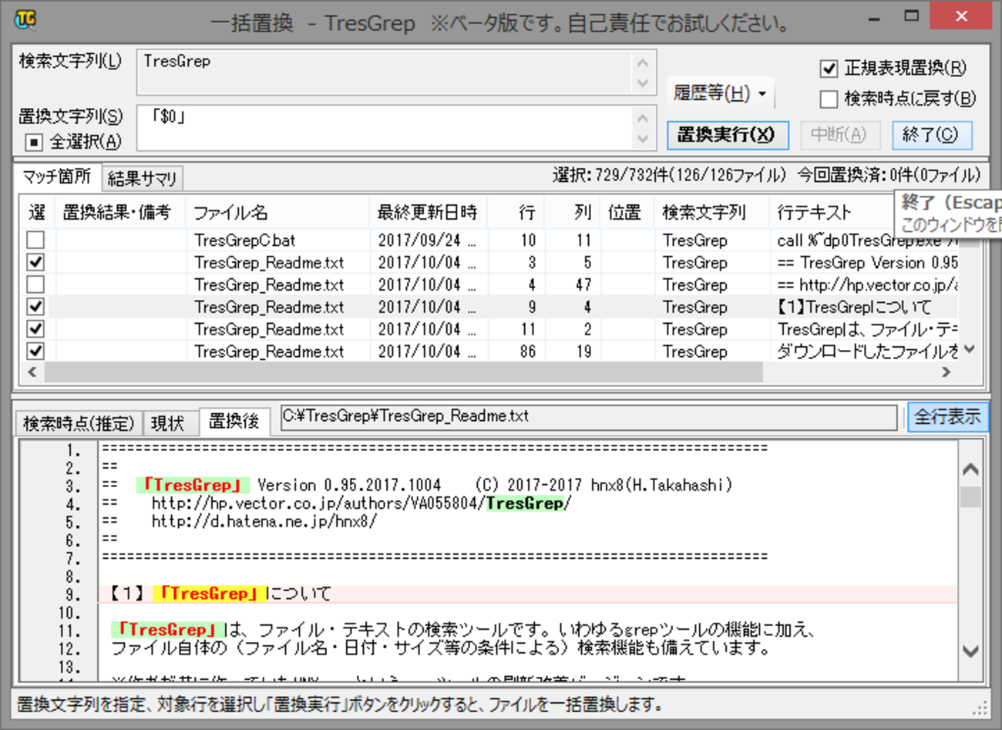Click the 終了 button
Screen dimensions: 1002x730
click(x=931, y=135)
